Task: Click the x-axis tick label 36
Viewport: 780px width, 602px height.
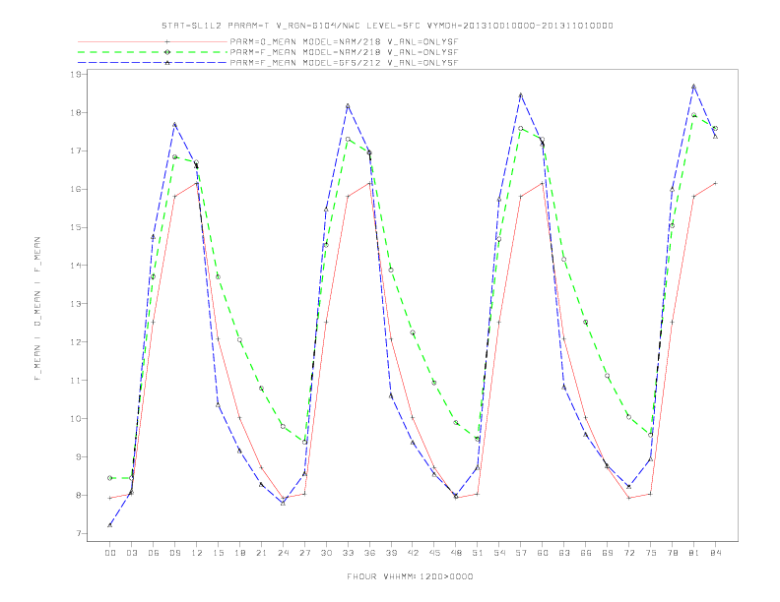Action: click(x=369, y=553)
